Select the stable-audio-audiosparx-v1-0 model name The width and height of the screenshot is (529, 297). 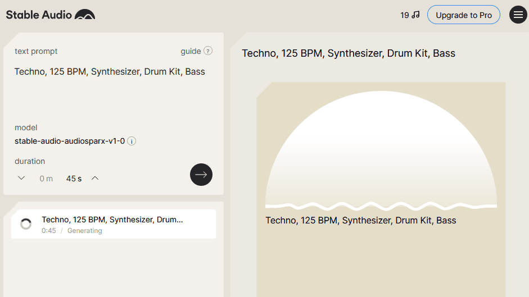point(69,141)
